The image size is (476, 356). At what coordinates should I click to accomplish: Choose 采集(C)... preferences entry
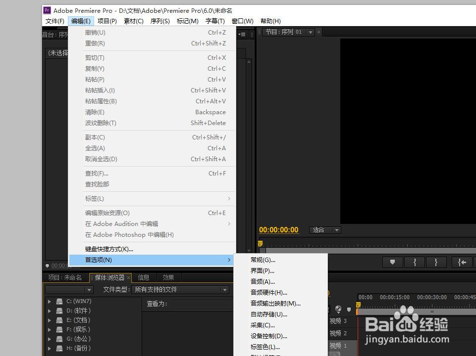point(280,325)
